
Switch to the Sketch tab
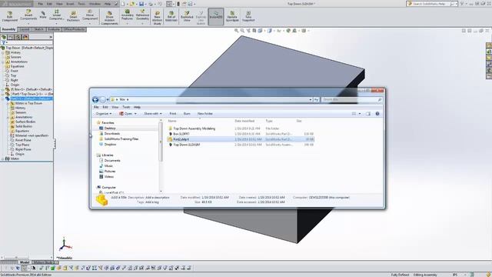tap(38, 29)
